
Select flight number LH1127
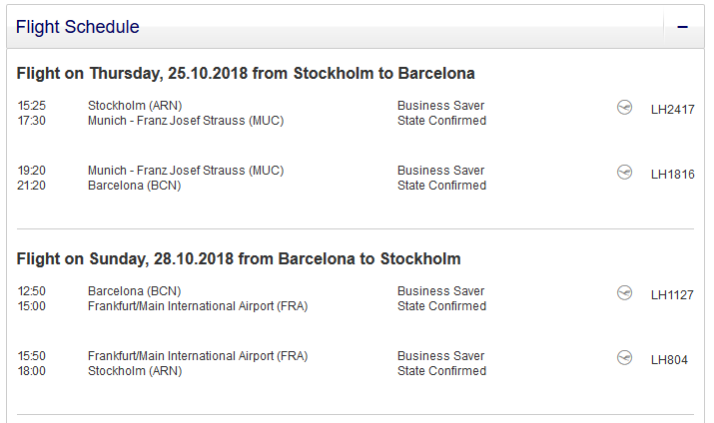(672, 295)
